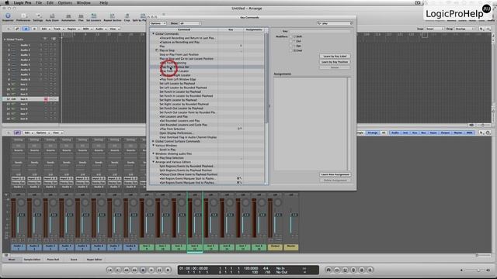Click the Forward transport button
The image size is (497, 279).
(134, 270)
